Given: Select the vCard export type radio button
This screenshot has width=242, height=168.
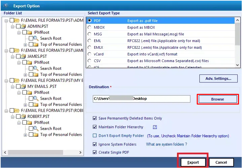Looking at the screenshot, I should pos(89,54).
